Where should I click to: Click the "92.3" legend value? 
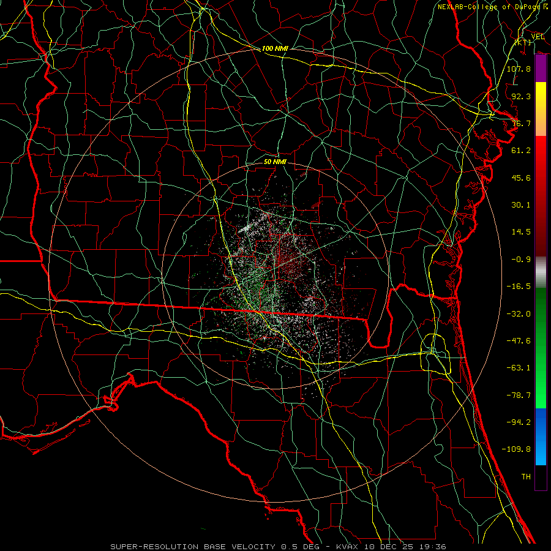[x=521, y=96]
